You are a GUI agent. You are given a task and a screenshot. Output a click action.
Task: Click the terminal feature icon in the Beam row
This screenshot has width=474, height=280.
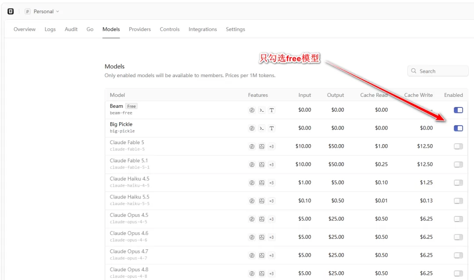(262, 110)
